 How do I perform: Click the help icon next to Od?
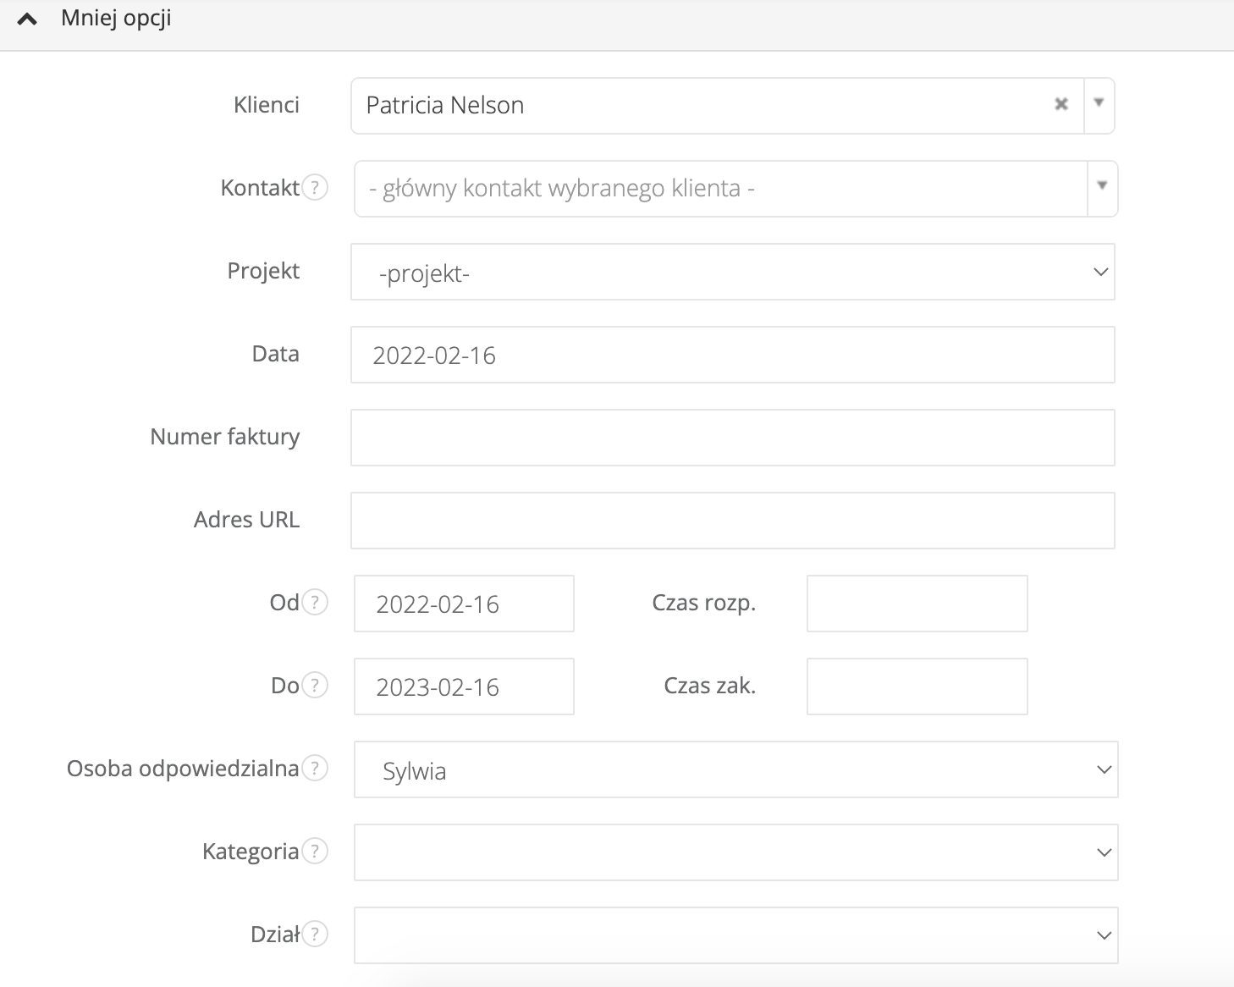(315, 602)
